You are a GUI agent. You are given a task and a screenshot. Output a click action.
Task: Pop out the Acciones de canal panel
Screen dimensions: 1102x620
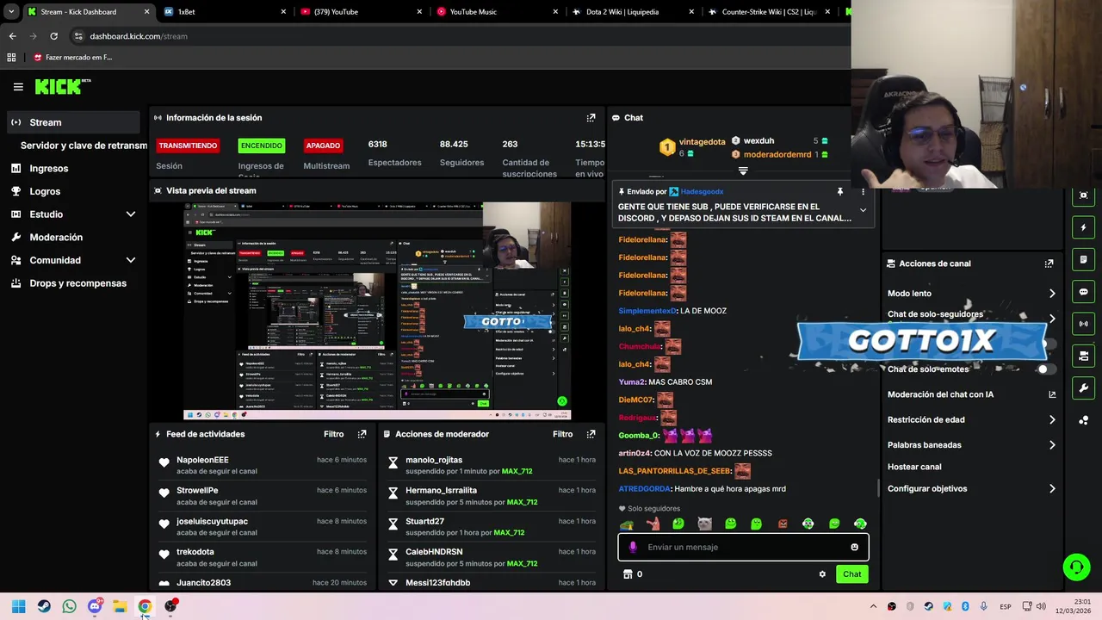click(1049, 263)
